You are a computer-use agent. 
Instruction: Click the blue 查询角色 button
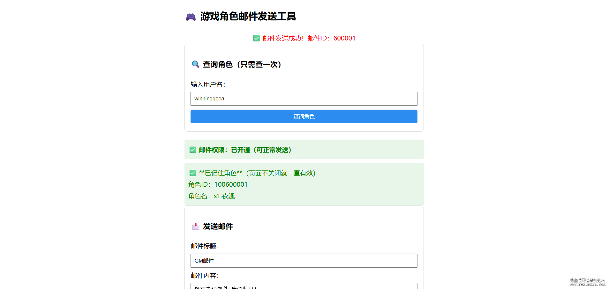click(304, 117)
